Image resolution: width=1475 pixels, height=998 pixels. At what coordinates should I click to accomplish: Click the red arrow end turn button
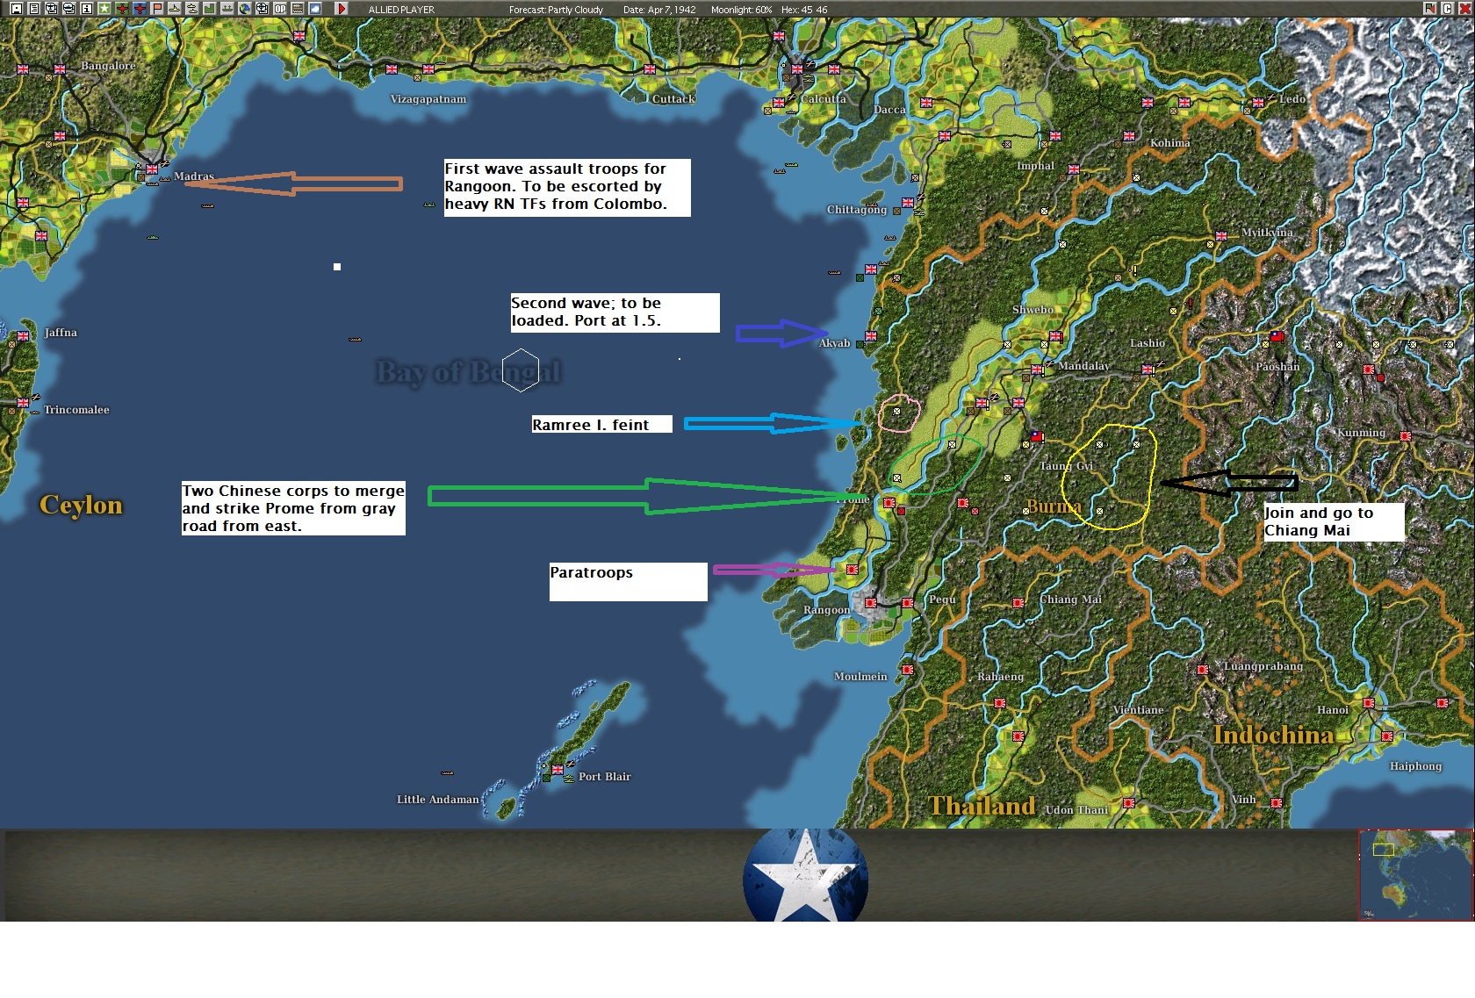point(342,9)
